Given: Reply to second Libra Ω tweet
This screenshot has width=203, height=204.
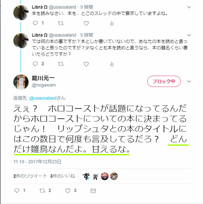Looking at the screenshot, I should point(35,64).
